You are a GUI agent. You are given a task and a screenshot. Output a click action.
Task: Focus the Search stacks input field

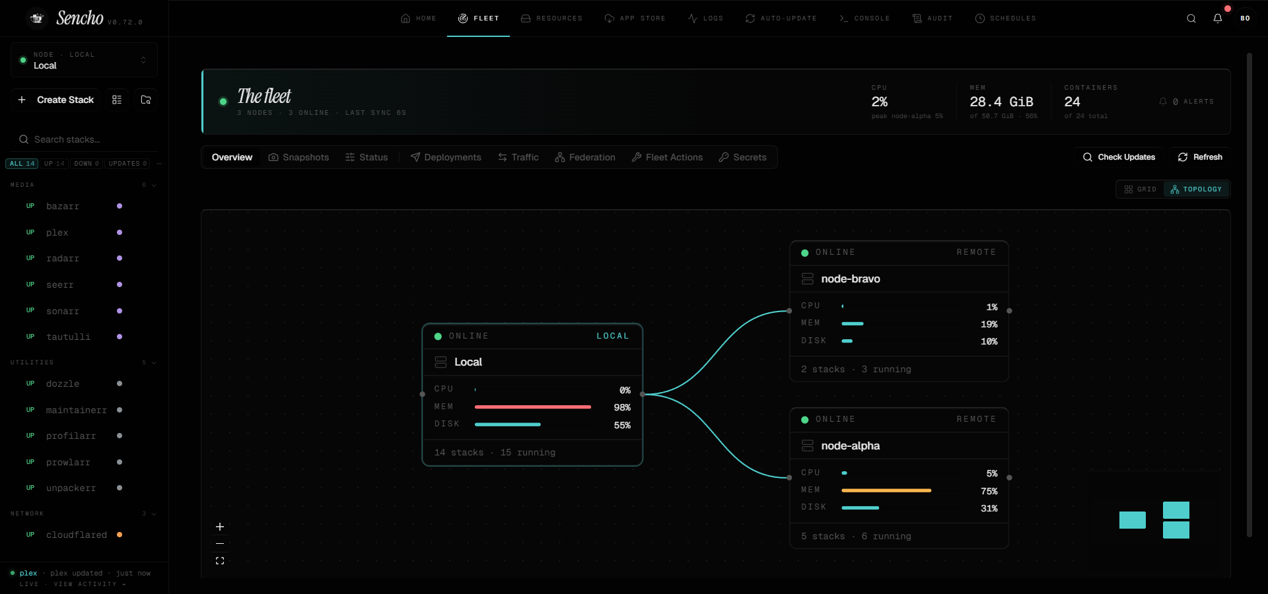tap(84, 139)
